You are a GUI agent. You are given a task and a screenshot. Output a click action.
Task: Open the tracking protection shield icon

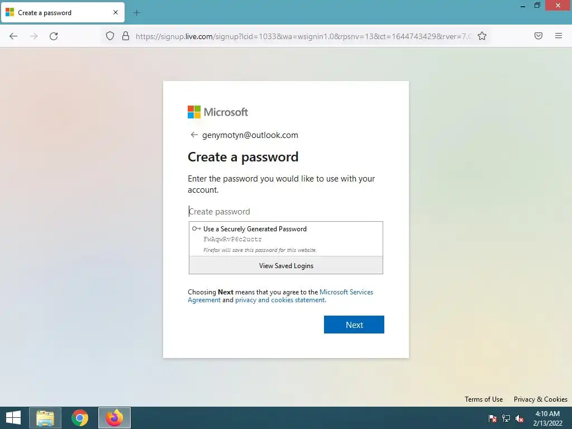point(110,36)
